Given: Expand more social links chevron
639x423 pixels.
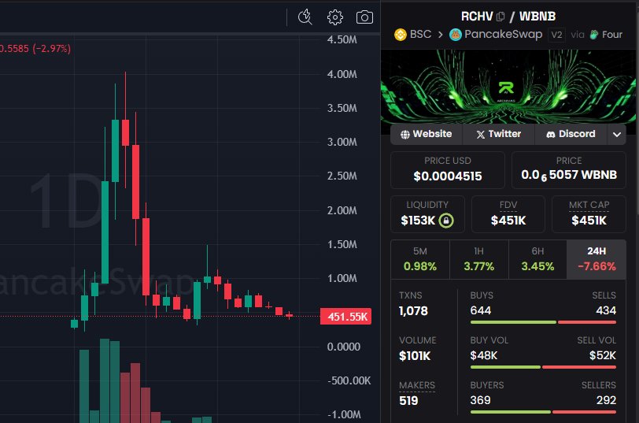Looking at the screenshot, I should [x=617, y=134].
